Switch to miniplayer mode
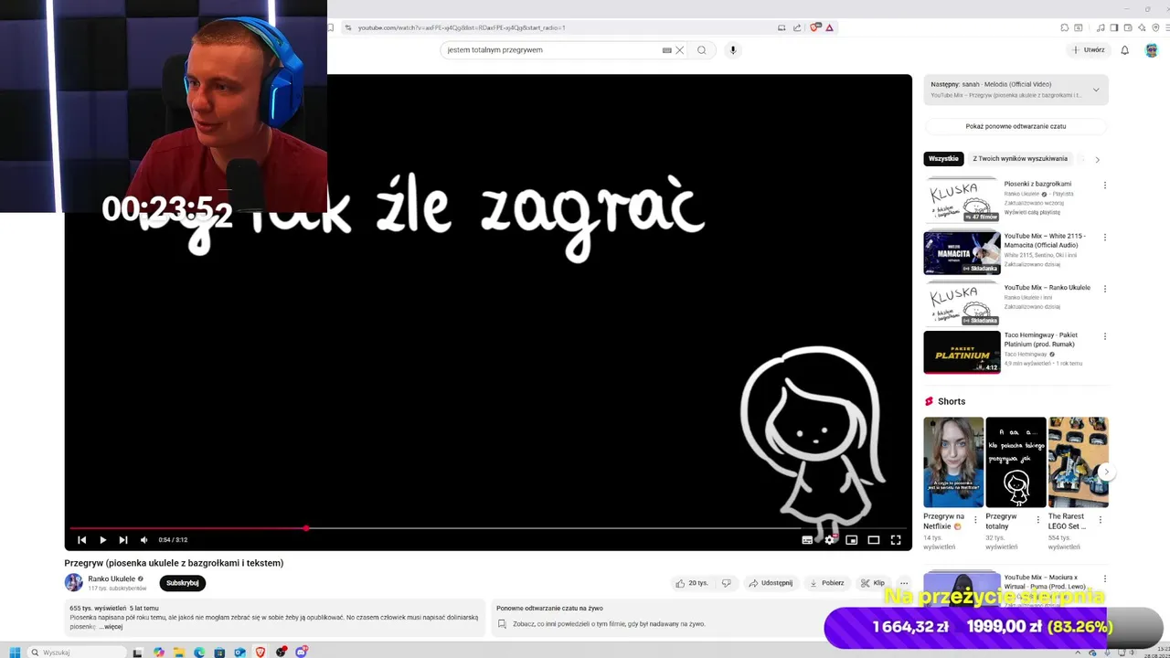This screenshot has width=1170, height=658. pos(851,540)
